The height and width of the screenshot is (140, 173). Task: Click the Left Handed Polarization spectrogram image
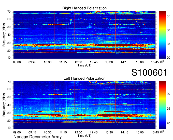[84, 105]
